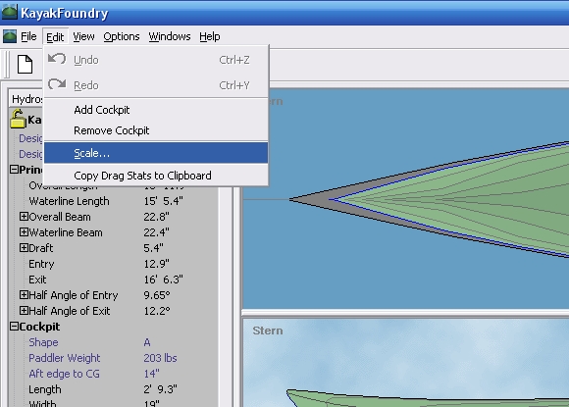Select the cockpit Shape property label
This screenshot has width=569, height=407.
[43, 342]
